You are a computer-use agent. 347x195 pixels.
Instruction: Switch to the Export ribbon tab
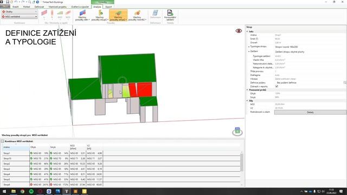point(108,7)
